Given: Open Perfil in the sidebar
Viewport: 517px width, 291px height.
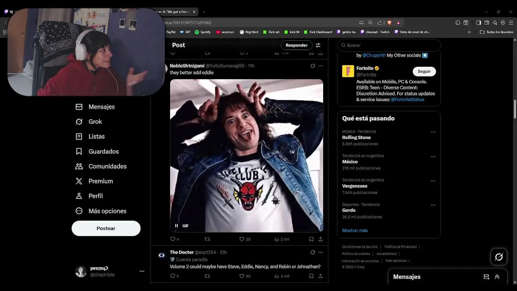Looking at the screenshot, I should pyautogui.click(x=89, y=196).
